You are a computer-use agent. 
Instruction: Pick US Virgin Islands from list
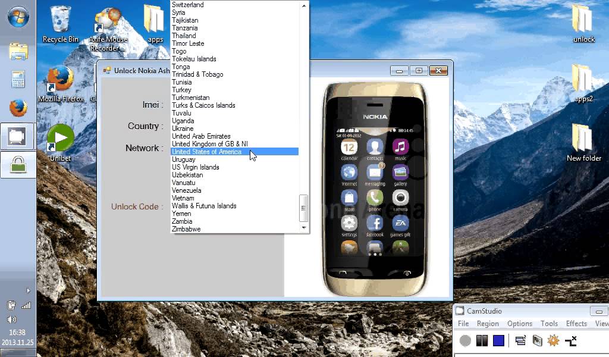[x=234, y=167]
